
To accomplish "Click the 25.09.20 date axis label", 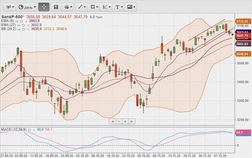I will pyautogui.click(x=67, y=156).
